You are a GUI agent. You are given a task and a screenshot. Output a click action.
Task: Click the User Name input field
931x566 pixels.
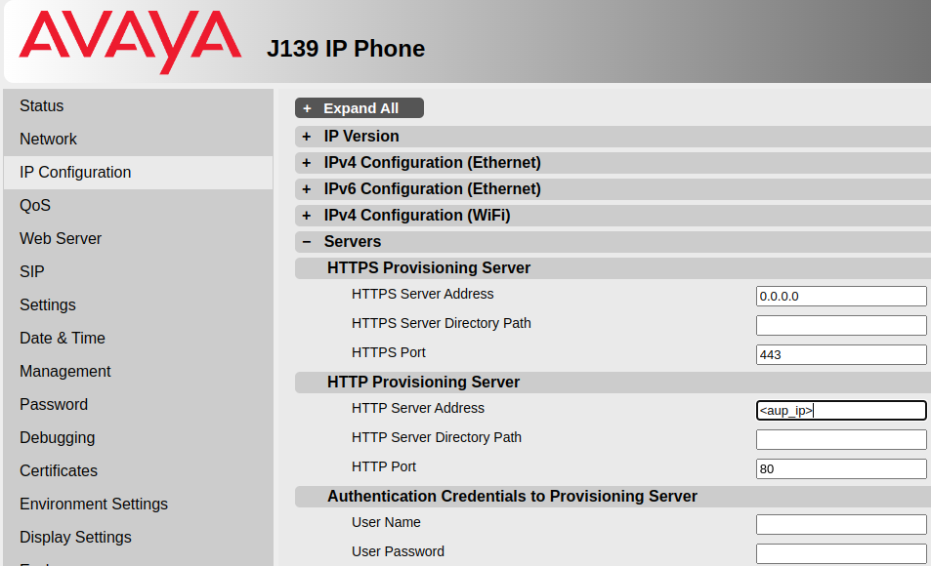click(x=841, y=525)
